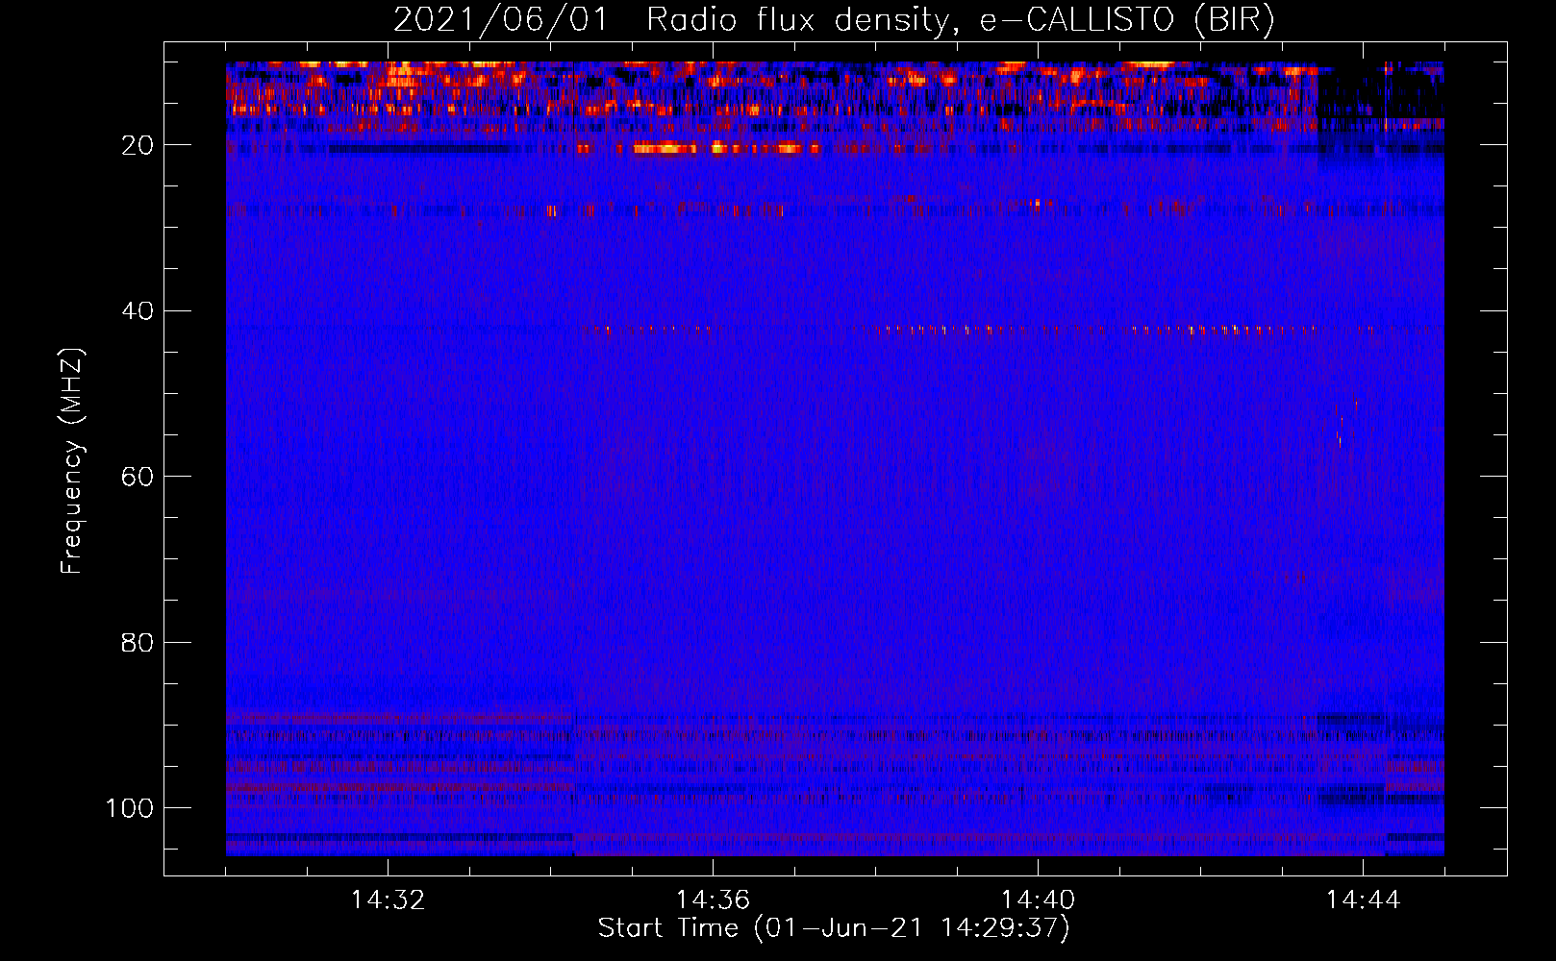The width and height of the screenshot is (1556, 961).
Task: Click the "Frequency (MHZ)" axis label
Action: 72,461
